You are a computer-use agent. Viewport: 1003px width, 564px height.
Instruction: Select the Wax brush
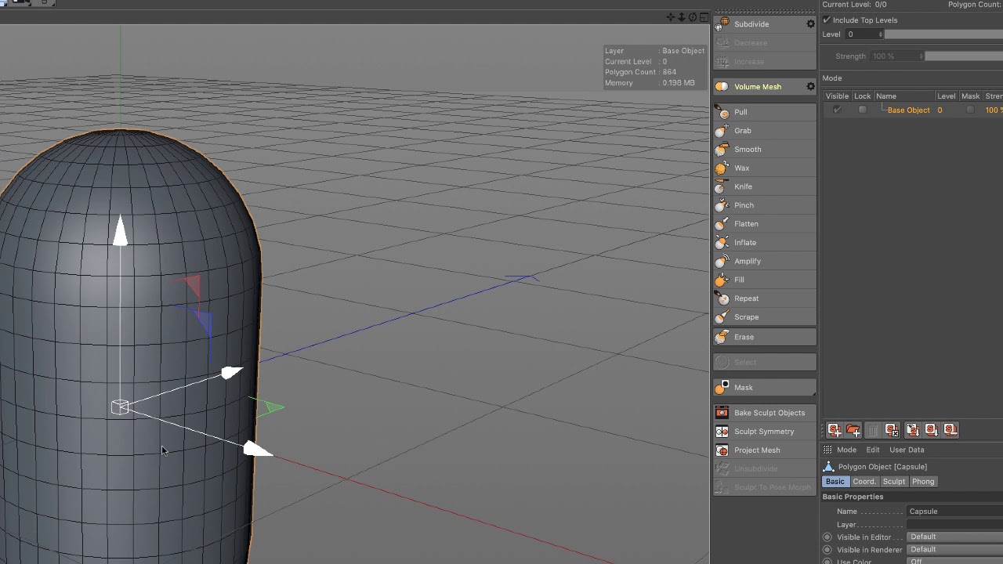765,168
